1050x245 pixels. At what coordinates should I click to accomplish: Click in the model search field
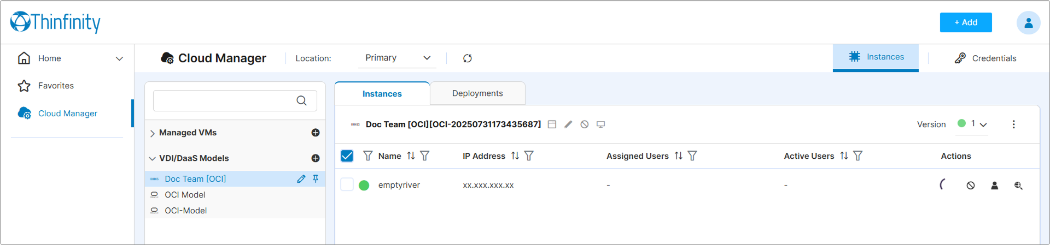click(x=235, y=100)
